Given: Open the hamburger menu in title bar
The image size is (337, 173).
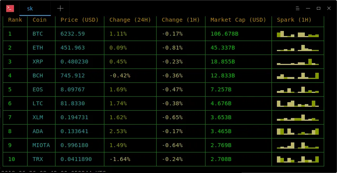Looking at the screenshot, I should point(297,8).
